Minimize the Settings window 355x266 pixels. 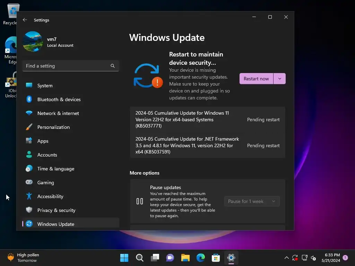[254, 17]
